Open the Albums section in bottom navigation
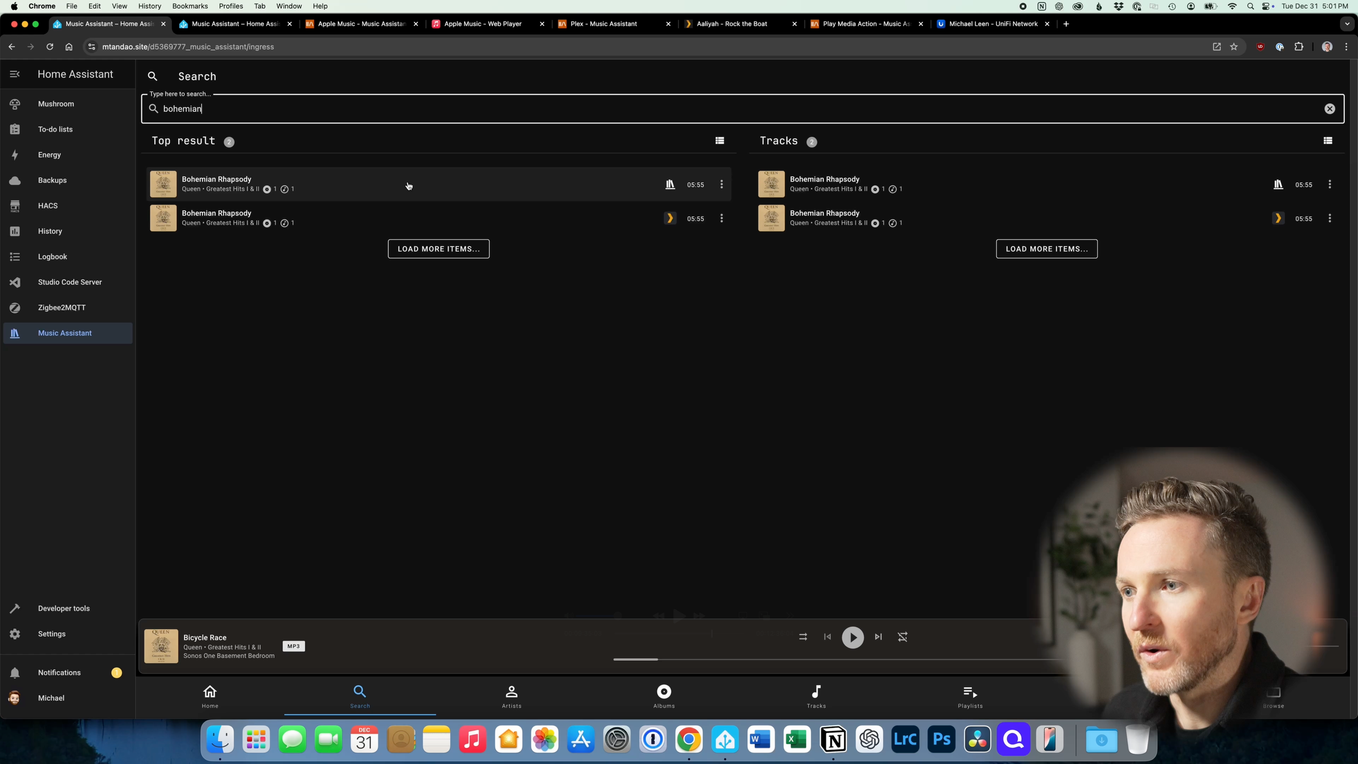The height and width of the screenshot is (764, 1358). (663, 696)
